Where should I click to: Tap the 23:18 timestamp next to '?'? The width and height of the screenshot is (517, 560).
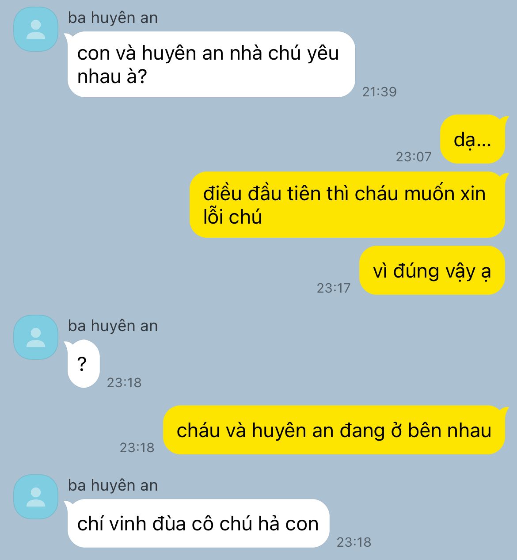coord(124,383)
